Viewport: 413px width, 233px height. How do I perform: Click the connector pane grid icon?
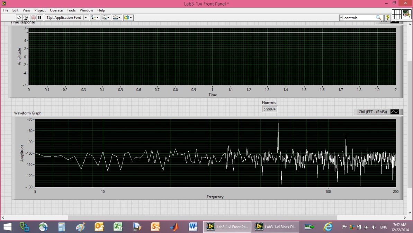point(397,14)
